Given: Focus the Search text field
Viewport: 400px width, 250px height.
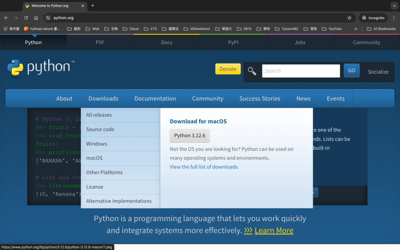Looking at the screenshot, I should (301, 71).
